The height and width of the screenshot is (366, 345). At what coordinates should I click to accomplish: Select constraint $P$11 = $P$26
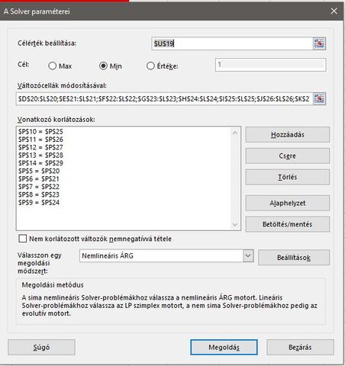coord(40,140)
